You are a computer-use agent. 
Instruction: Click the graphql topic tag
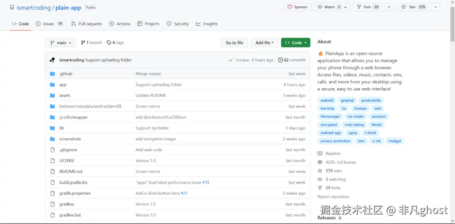[347, 100]
